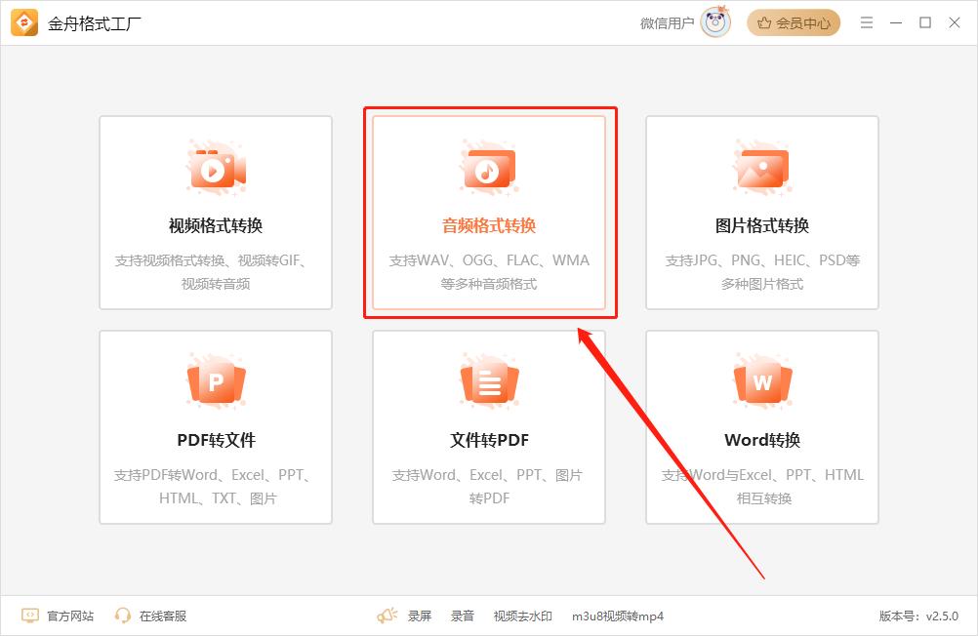The height and width of the screenshot is (636, 978).
Task: Close the 金舟格式工厂 window
Action: coord(955,23)
